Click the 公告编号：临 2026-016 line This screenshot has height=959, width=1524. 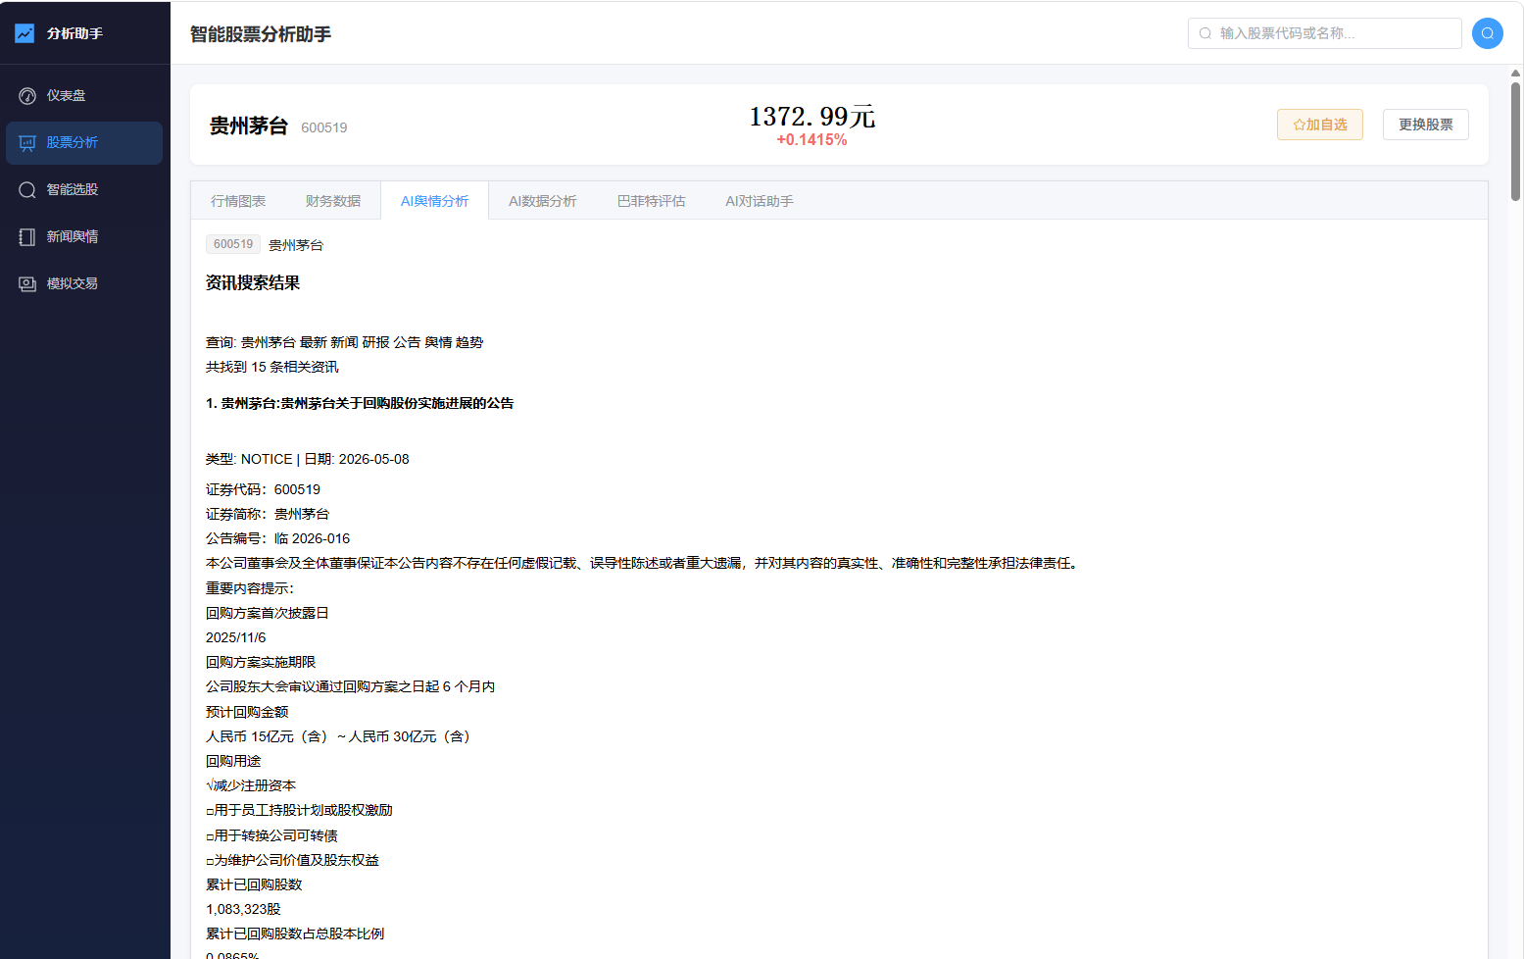tap(277, 538)
